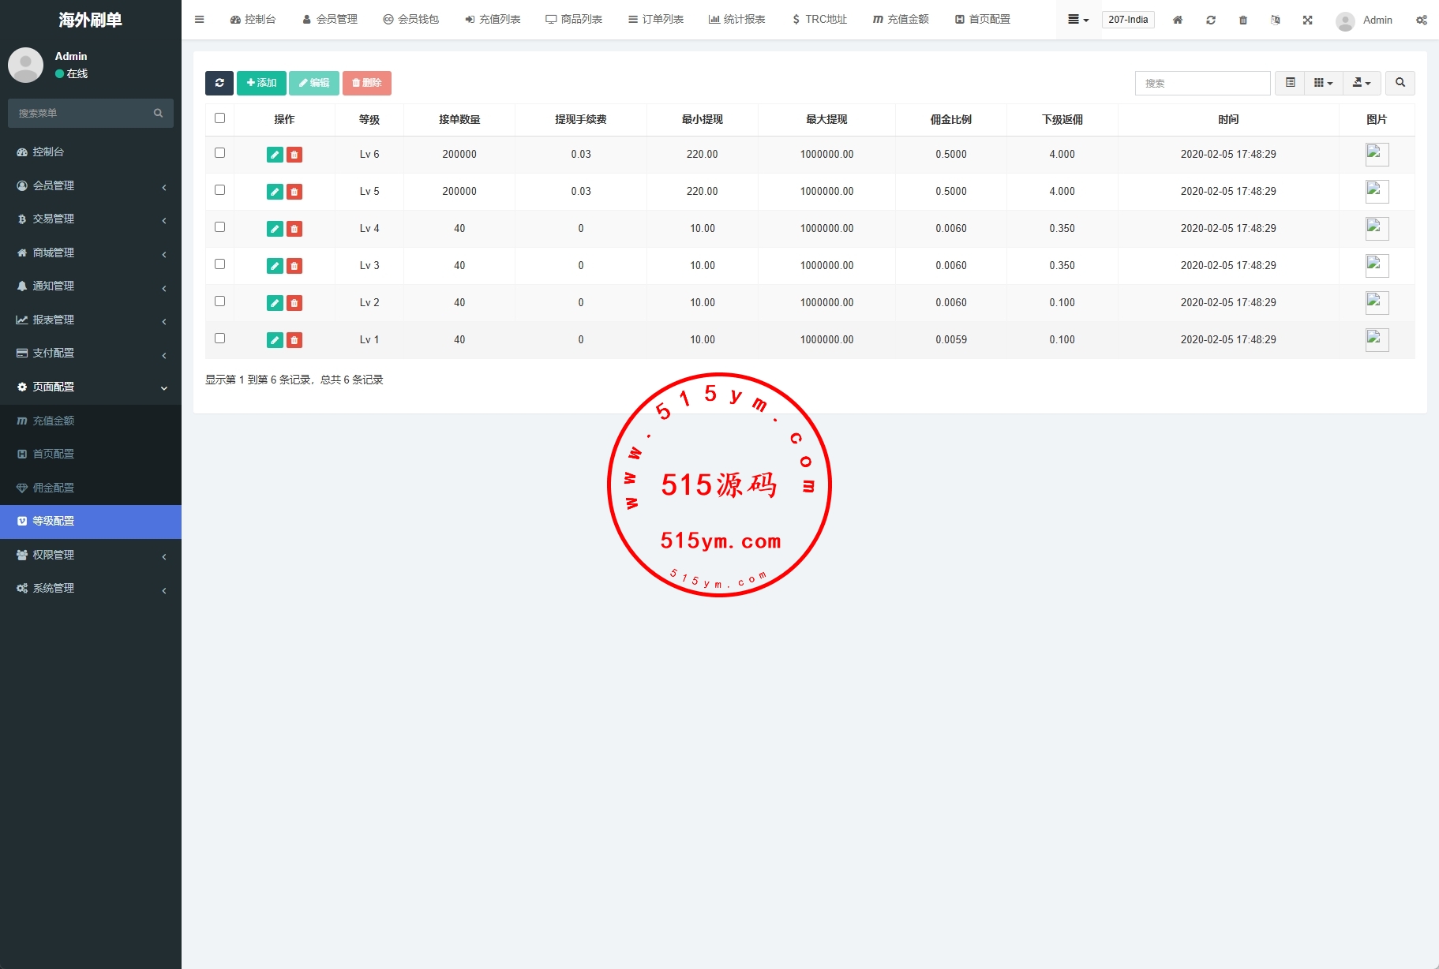Open 订单列表 in the top navigation
The image size is (1439, 969).
(x=656, y=20)
